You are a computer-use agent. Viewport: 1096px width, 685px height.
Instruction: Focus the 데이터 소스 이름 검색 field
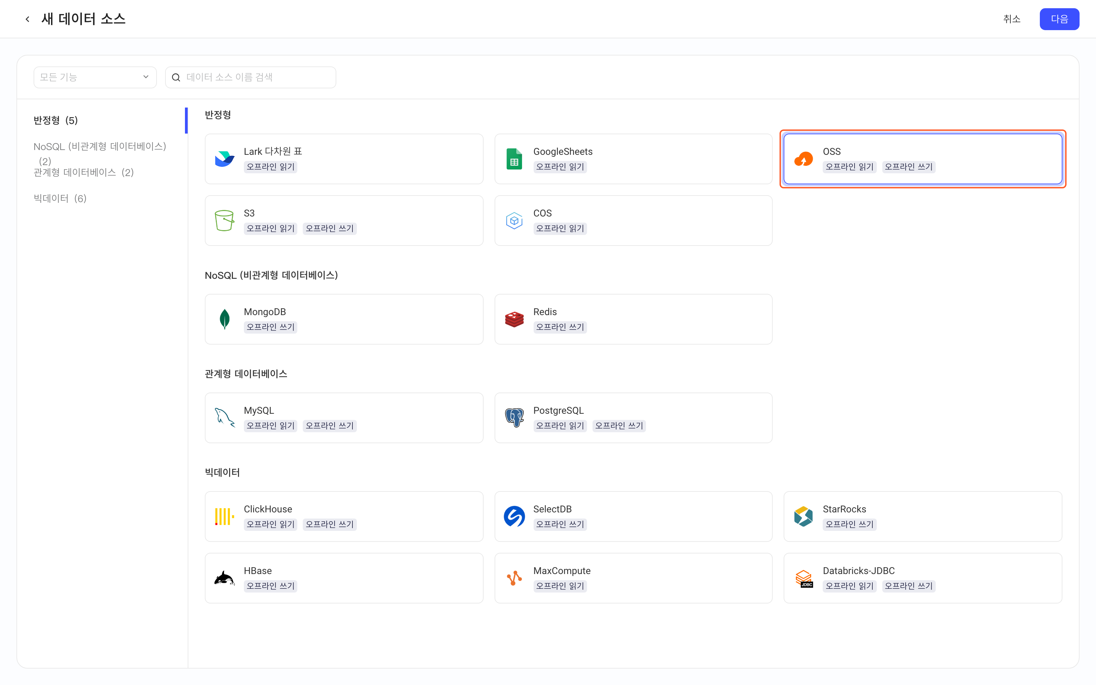[250, 77]
